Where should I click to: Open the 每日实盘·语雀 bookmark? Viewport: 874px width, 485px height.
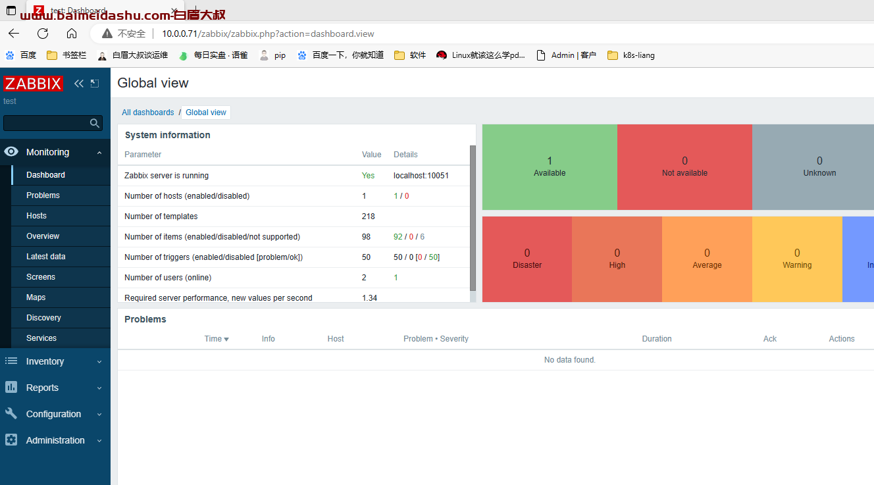coord(213,55)
